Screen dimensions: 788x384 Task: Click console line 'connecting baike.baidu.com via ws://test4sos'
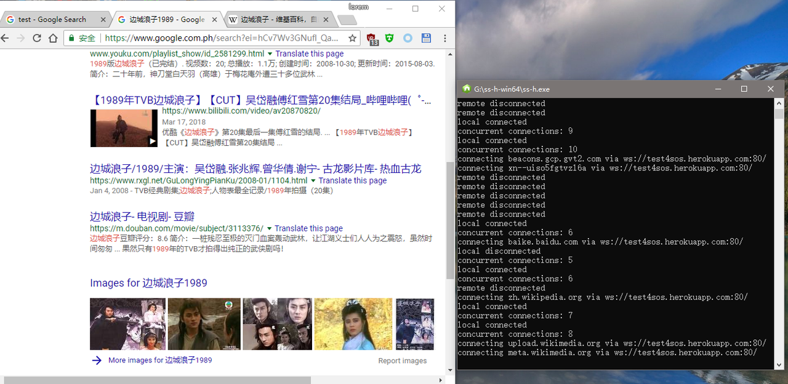(x=600, y=242)
